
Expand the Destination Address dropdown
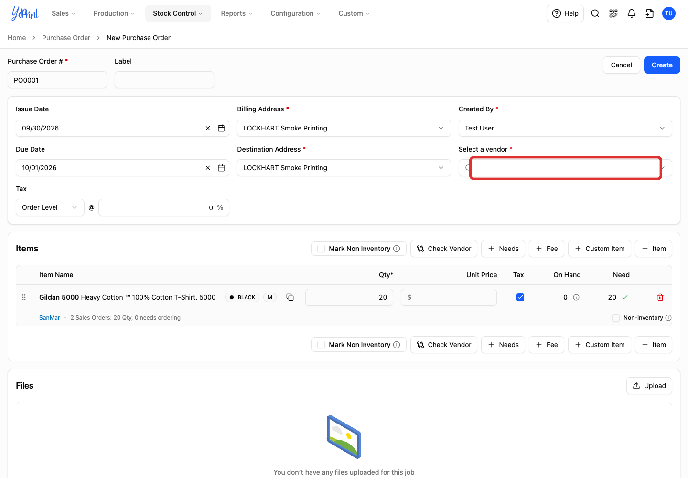click(x=344, y=168)
